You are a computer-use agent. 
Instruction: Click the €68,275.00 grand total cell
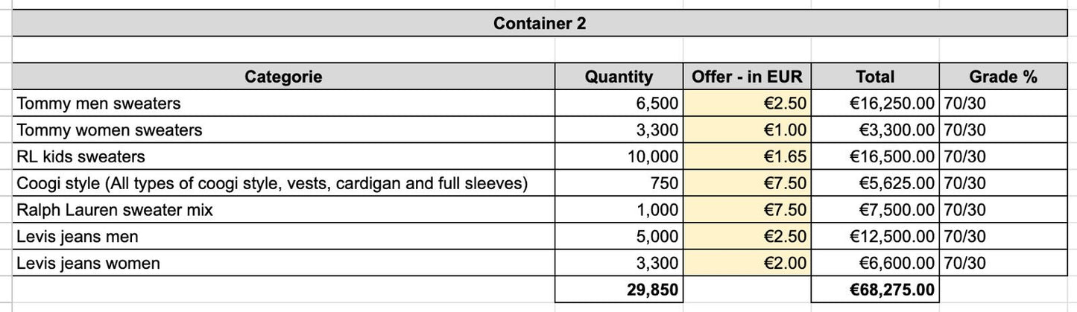(875, 289)
